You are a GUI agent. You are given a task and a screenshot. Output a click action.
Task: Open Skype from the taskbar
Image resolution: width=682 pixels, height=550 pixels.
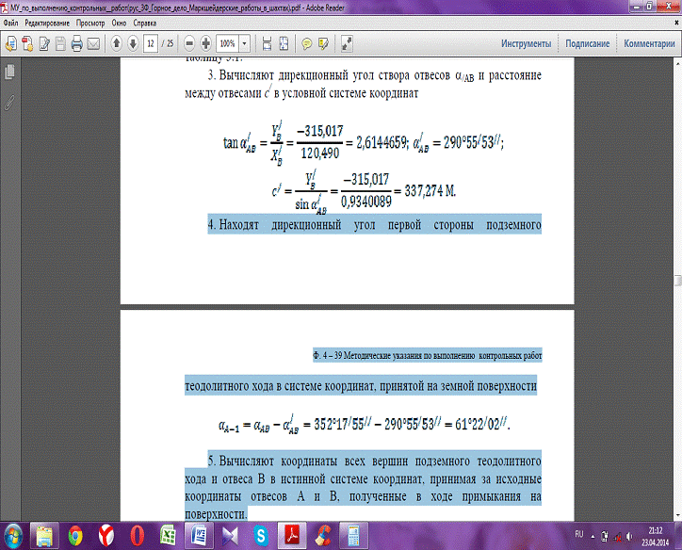(261, 536)
